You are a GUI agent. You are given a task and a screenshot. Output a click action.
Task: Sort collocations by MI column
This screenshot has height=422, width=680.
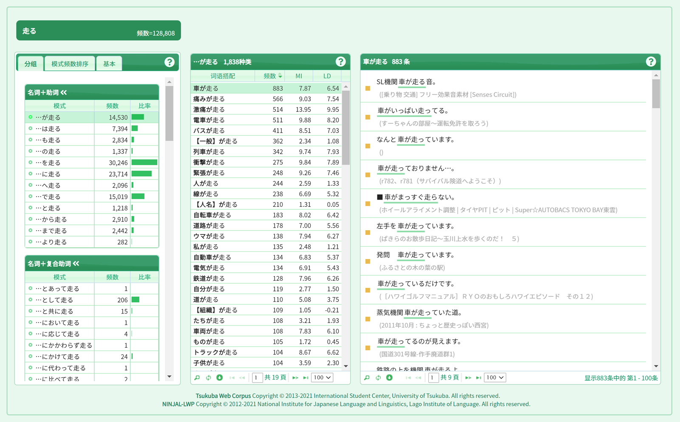point(299,76)
